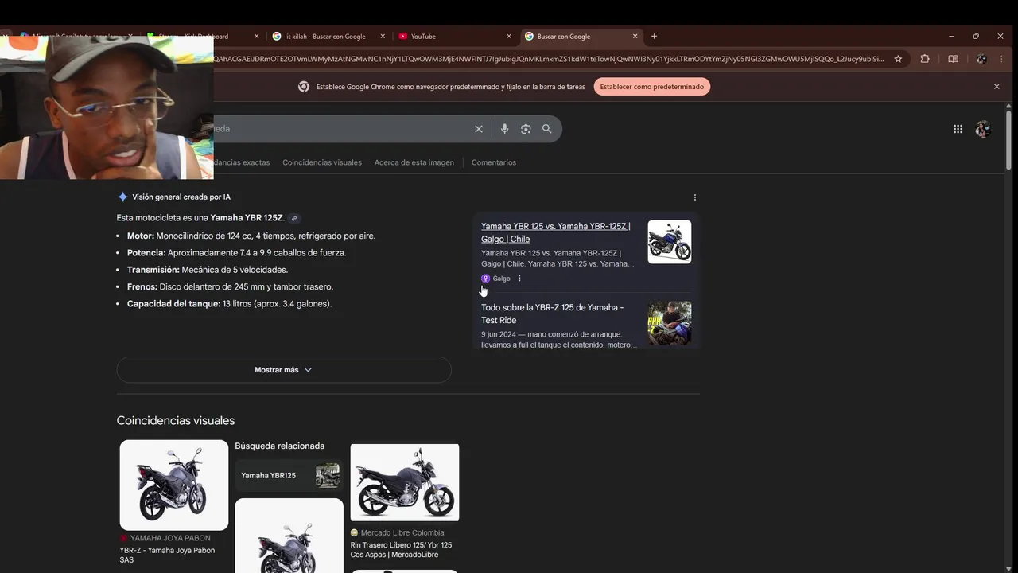Start voice search with the microphone icon
Viewport: 1018px width, 573px height.
504,129
